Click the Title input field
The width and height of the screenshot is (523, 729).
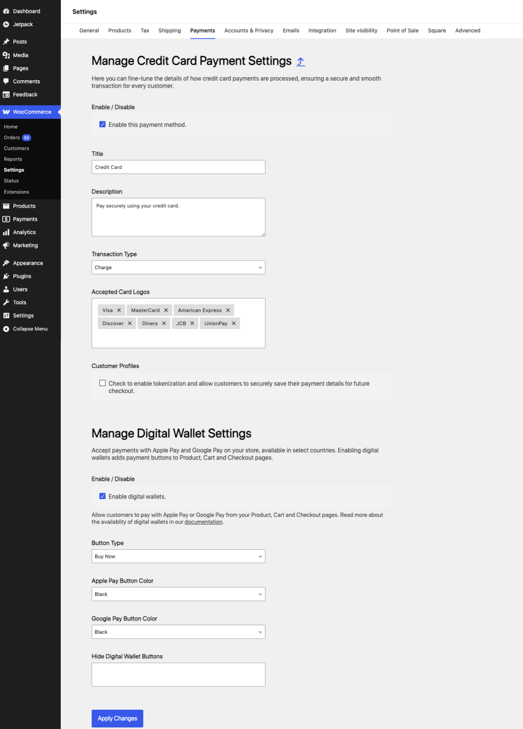click(x=178, y=167)
